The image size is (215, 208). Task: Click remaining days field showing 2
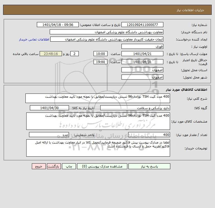click(75, 54)
